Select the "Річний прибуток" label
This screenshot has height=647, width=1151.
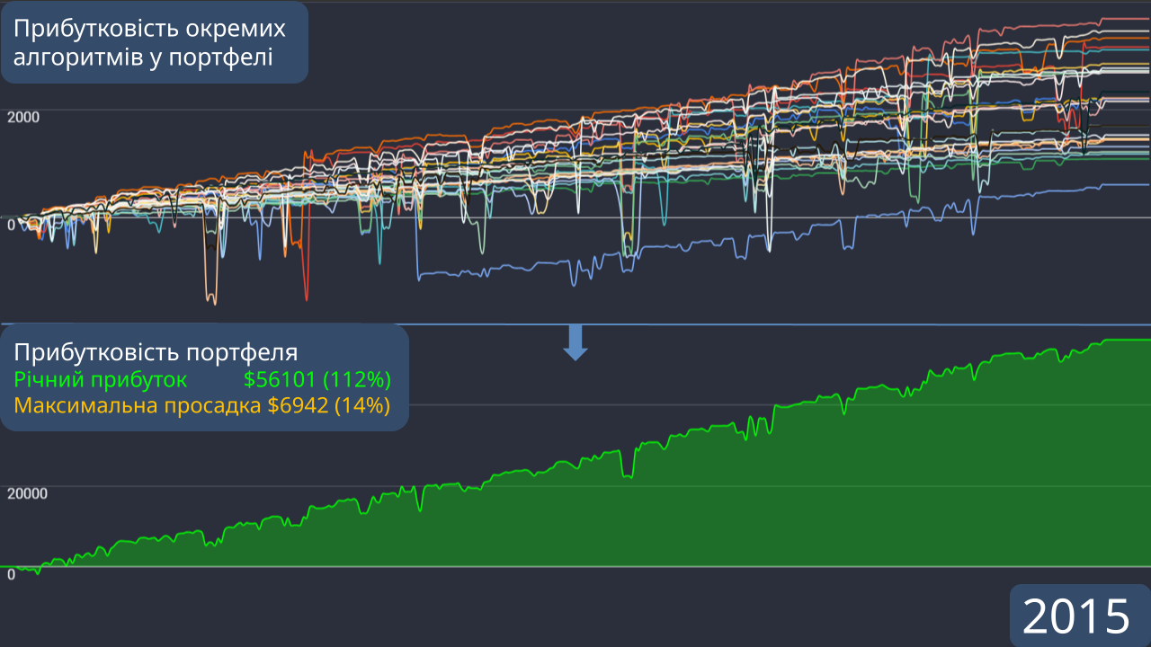(101, 378)
